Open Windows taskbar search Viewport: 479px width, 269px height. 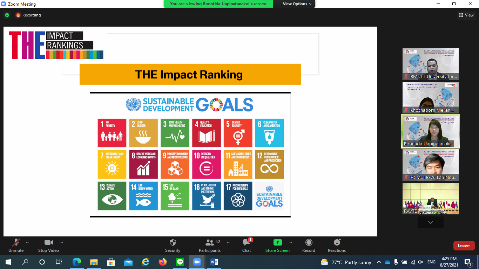pyautogui.click(x=25, y=262)
